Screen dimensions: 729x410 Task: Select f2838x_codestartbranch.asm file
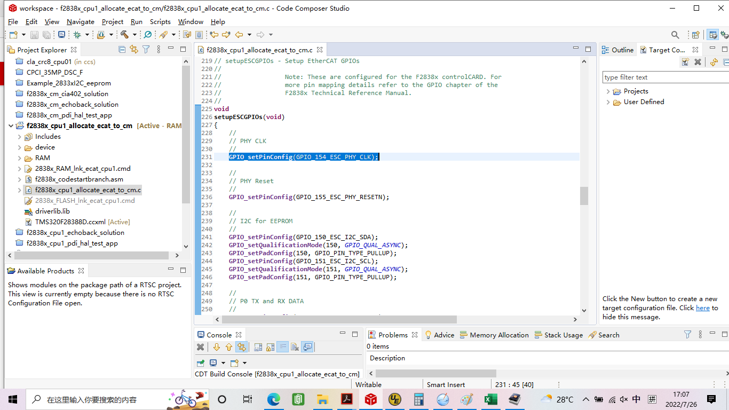point(79,179)
